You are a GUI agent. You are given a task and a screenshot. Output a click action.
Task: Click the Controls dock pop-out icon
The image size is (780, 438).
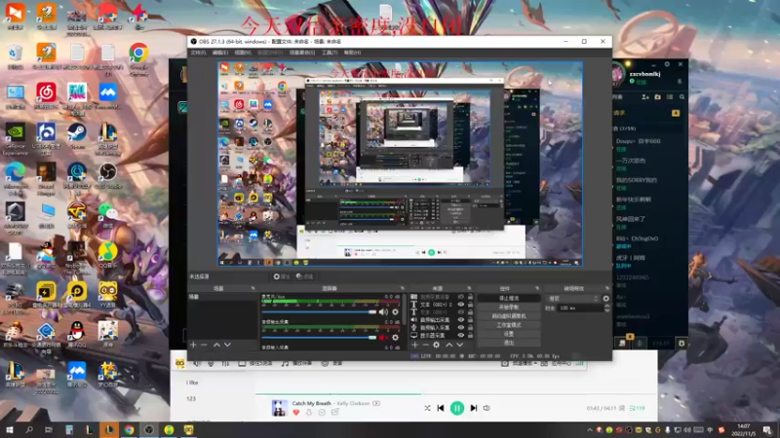click(x=537, y=288)
